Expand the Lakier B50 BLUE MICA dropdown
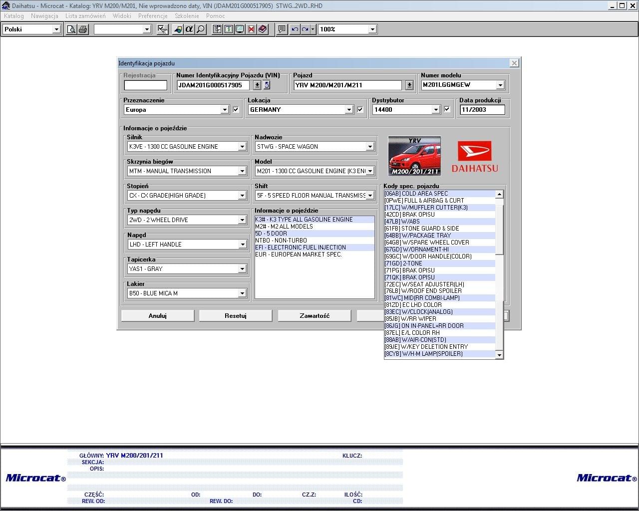Image resolution: width=639 pixels, height=511 pixels. pyautogui.click(x=242, y=293)
